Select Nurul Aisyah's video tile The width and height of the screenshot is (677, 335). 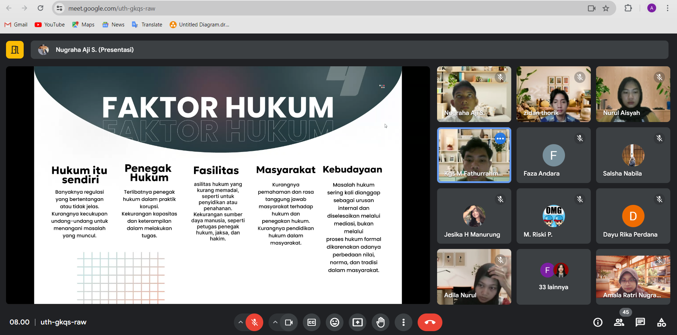(633, 94)
